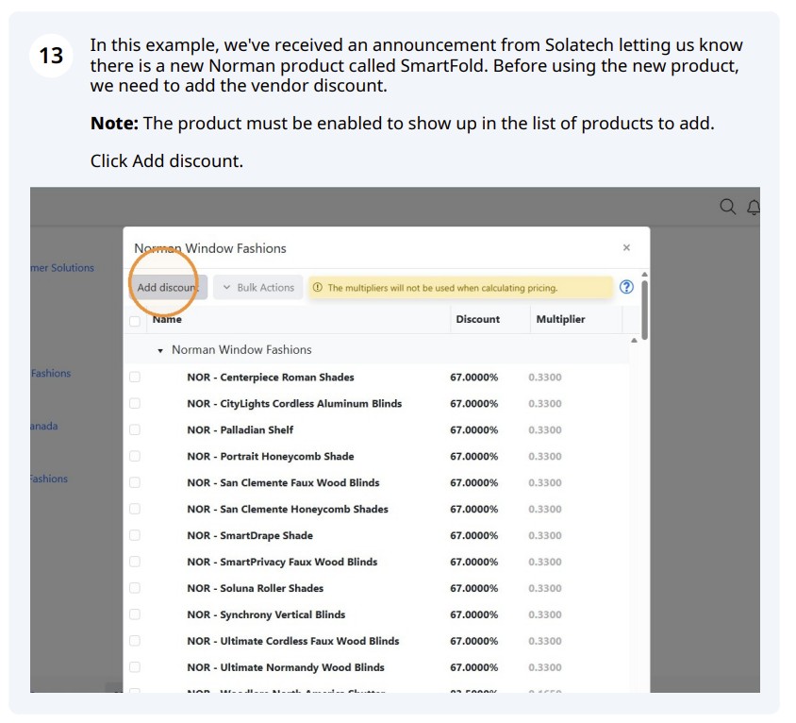
Task: Select NOR - SmartPrivacy Faux Wood Blinds name
Action: 282,562
